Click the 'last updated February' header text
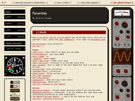The image size is (135, 101). pos(122,2)
